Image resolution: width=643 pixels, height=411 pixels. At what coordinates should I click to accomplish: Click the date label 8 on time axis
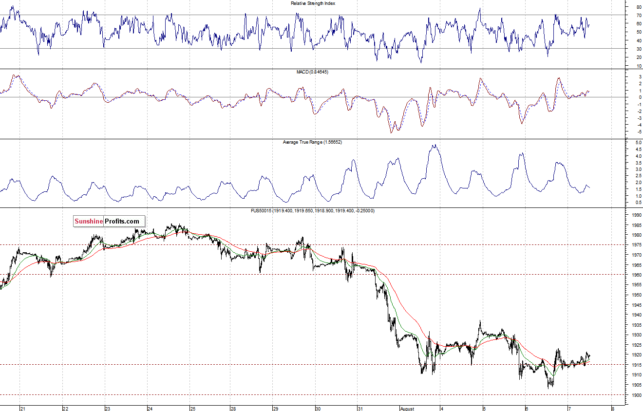click(x=613, y=408)
